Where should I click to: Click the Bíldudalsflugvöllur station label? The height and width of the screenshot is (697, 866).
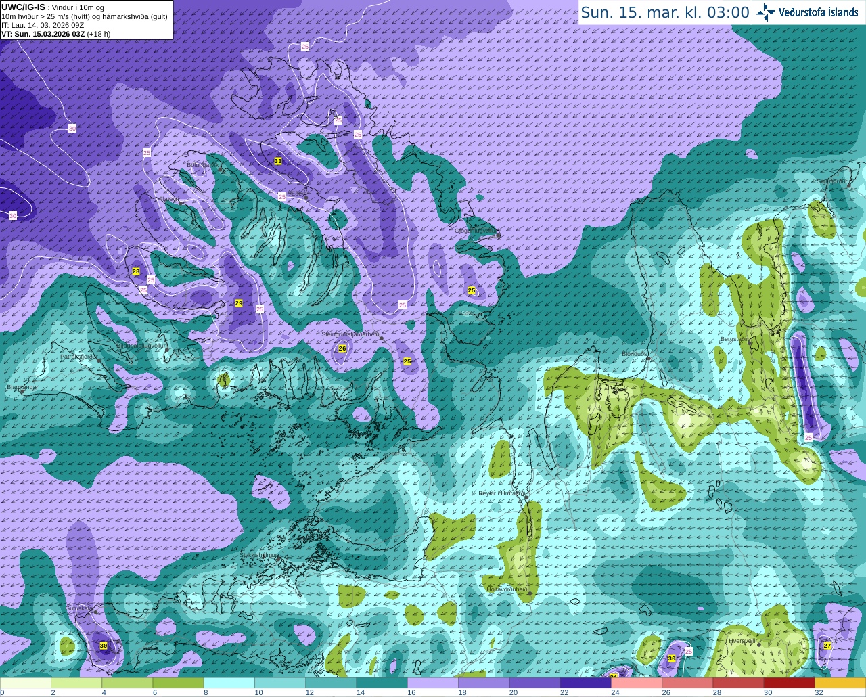[x=141, y=345]
